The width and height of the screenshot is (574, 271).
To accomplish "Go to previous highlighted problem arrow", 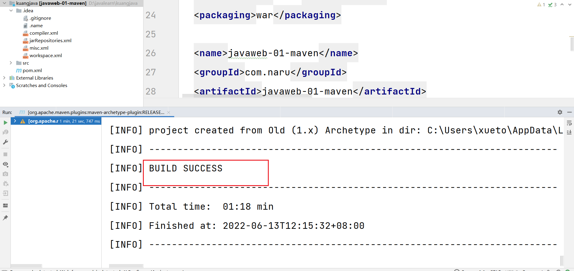I will point(562,4).
